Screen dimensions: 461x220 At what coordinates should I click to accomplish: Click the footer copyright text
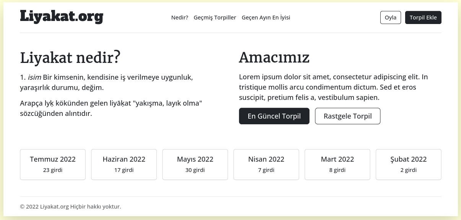click(x=70, y=207)
